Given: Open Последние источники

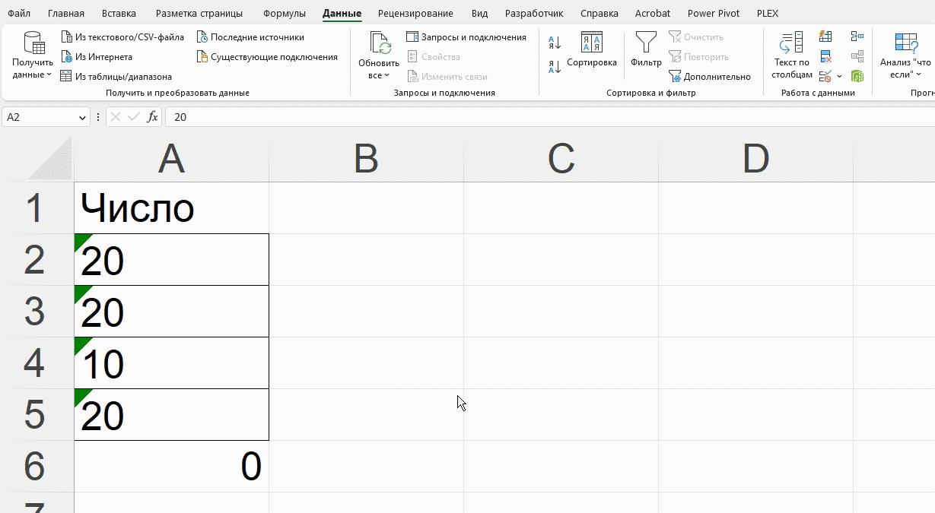Looking at the screenshot, I should tap(250, 36).
